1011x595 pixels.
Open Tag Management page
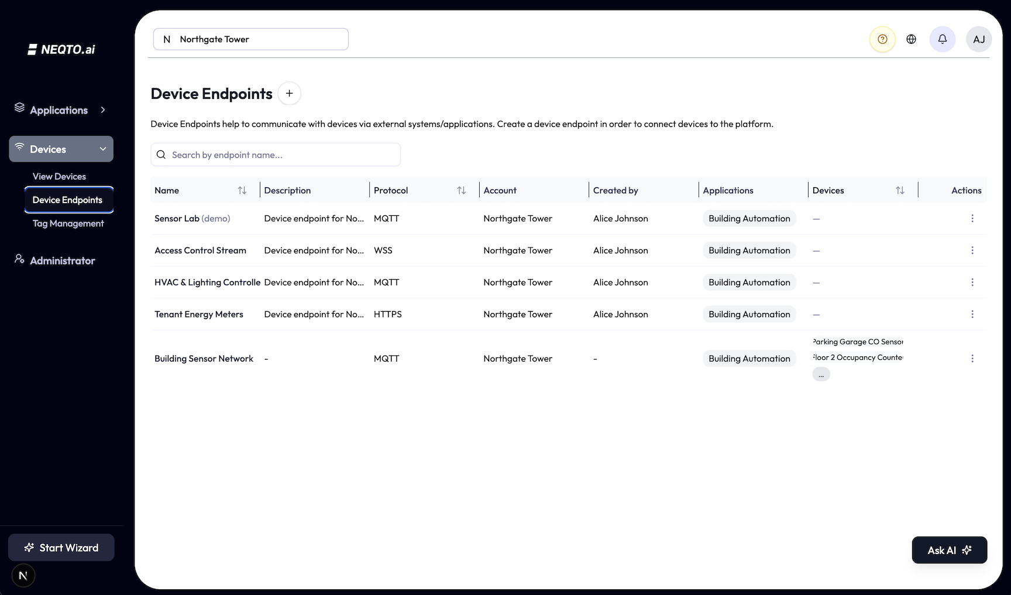(x=68, y=223)
